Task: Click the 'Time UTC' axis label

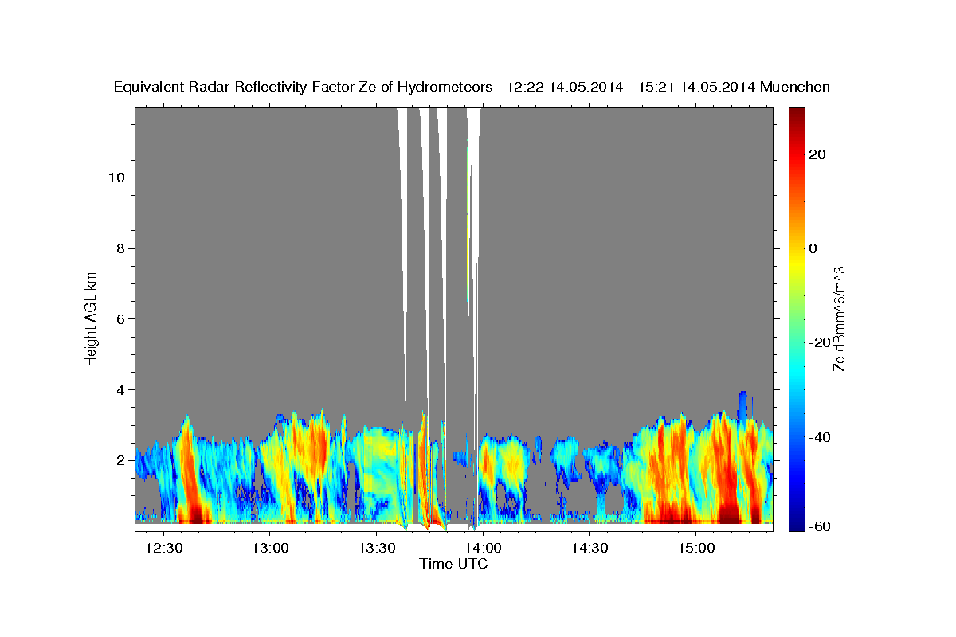Action: point(453,564)
